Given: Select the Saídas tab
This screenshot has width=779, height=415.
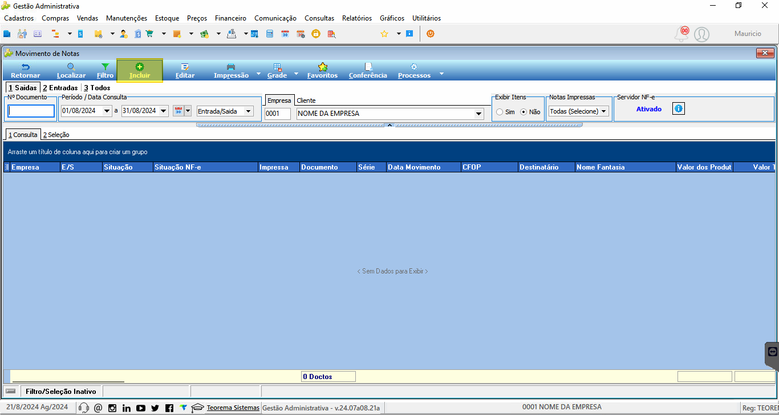Looking at the screenshot, I should tap(23, 88).
